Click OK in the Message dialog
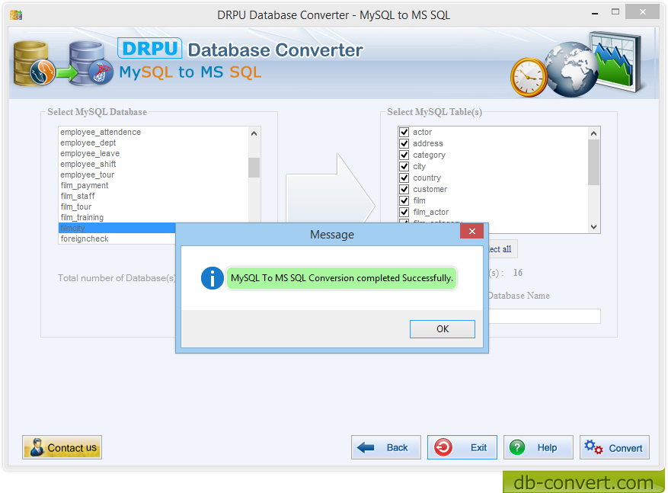 [443, 329]
